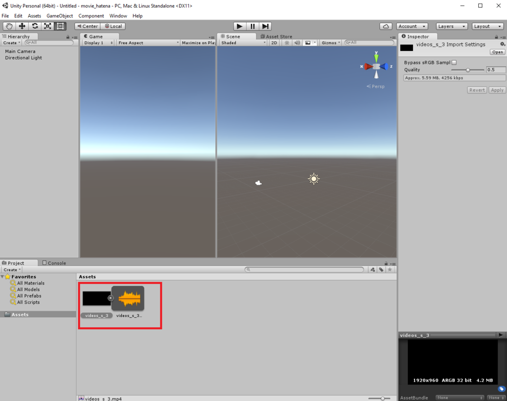
Task: Select the videos_s_3 movie thumbnail
Action: (97, 299)
